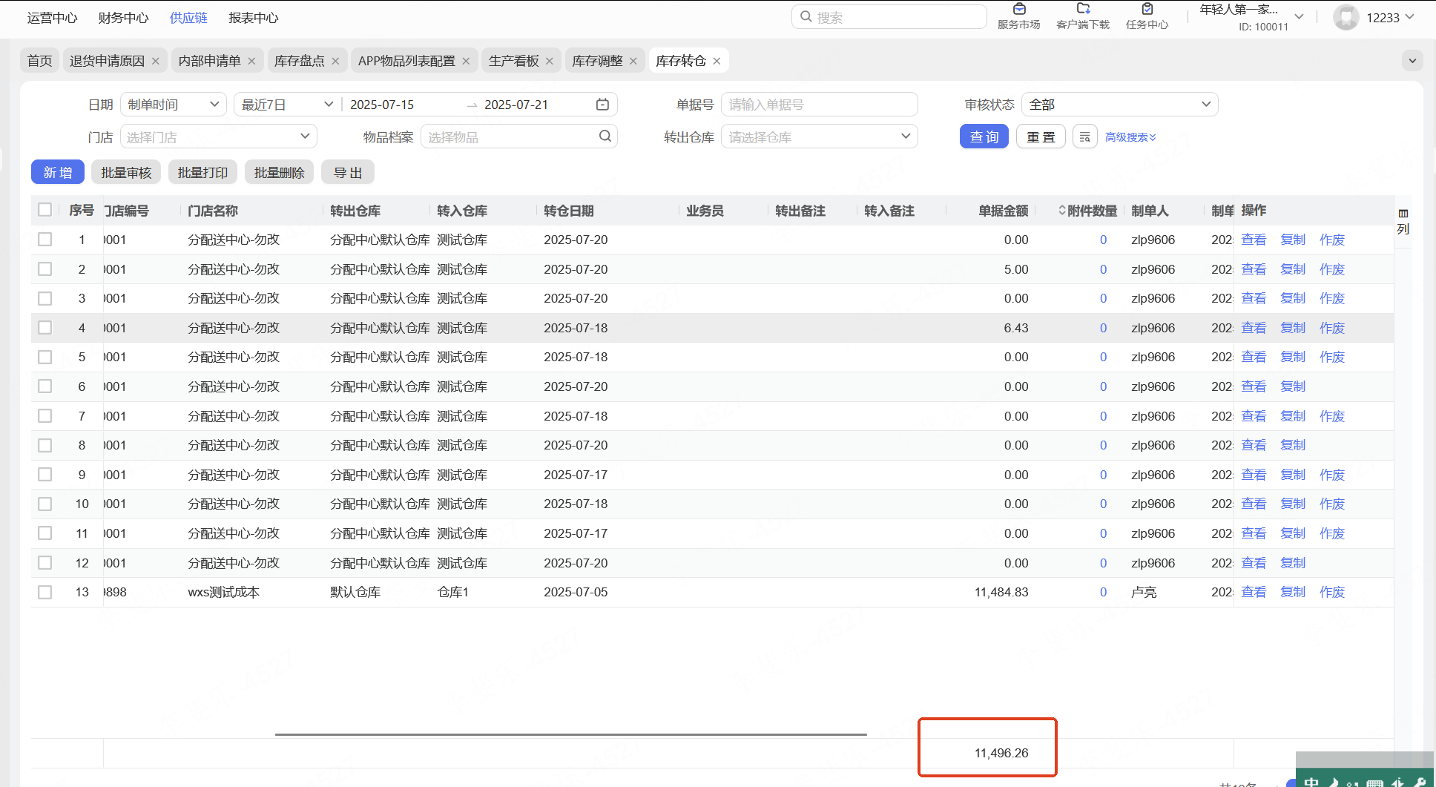
Task: Open the 12233 user account dropdown
Action: pyautogui.click(x=1390, y=17)
